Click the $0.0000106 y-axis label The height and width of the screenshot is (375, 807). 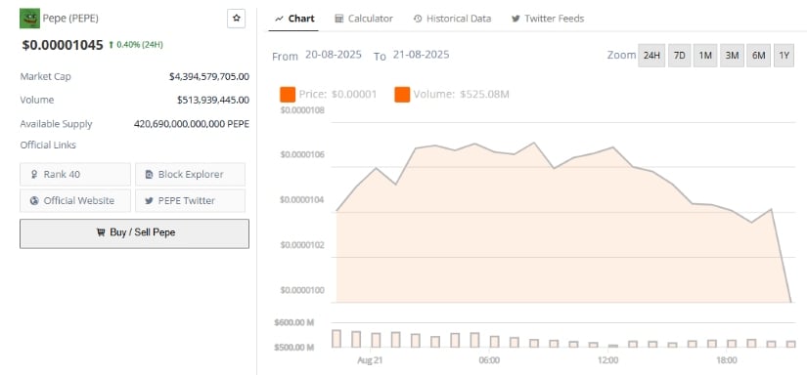coord(302,154)
